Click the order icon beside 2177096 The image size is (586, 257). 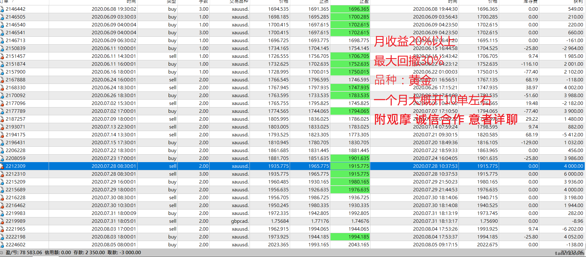click(2, 103)
